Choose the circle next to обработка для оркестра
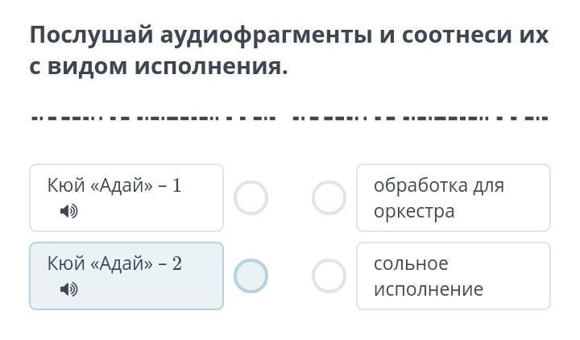This screenshot has width=580, height=340. pos(329,197)
